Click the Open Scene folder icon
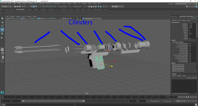Screen dimensions: 198x106 [x=17, y=6]
